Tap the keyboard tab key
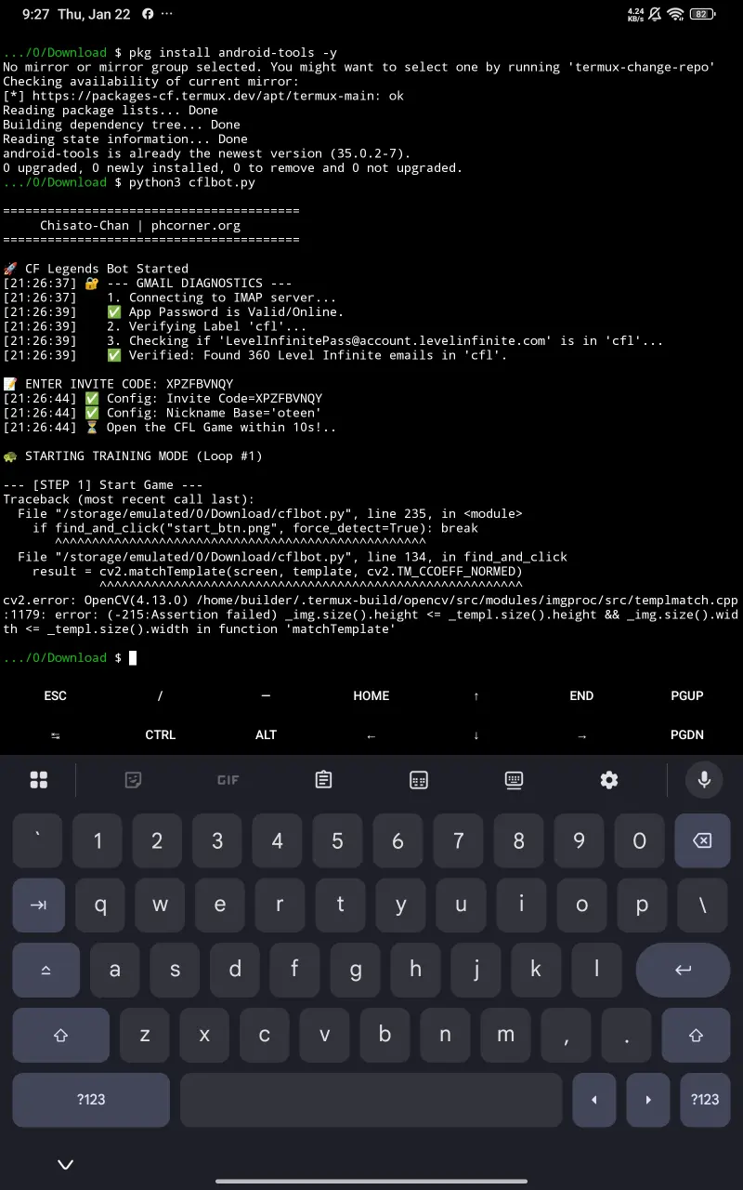This screenshot has width=743, height=1190. point(39,905)
